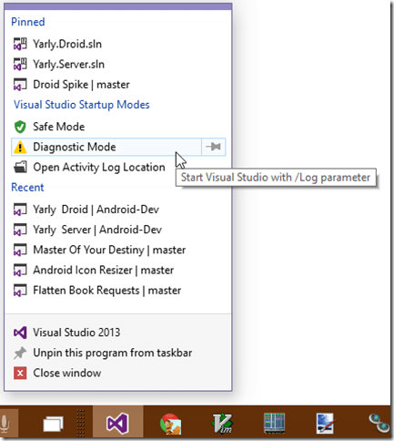Open the pinned Yarly.Droid.sln solution
Viewport: 394px width, 441px height.
(118, 44)
